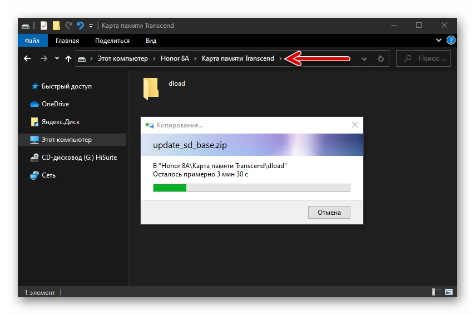Image resolution: width=475 pixels, height=315 pixels.
Task: Click the update_sd_base.zip file name
Action: point(190,145)
